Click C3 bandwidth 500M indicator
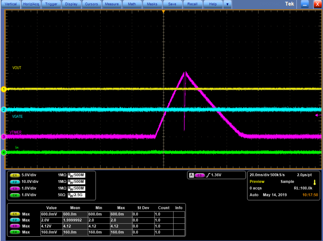This screenshot has height=241, width=323. click(x=76, y=188)
